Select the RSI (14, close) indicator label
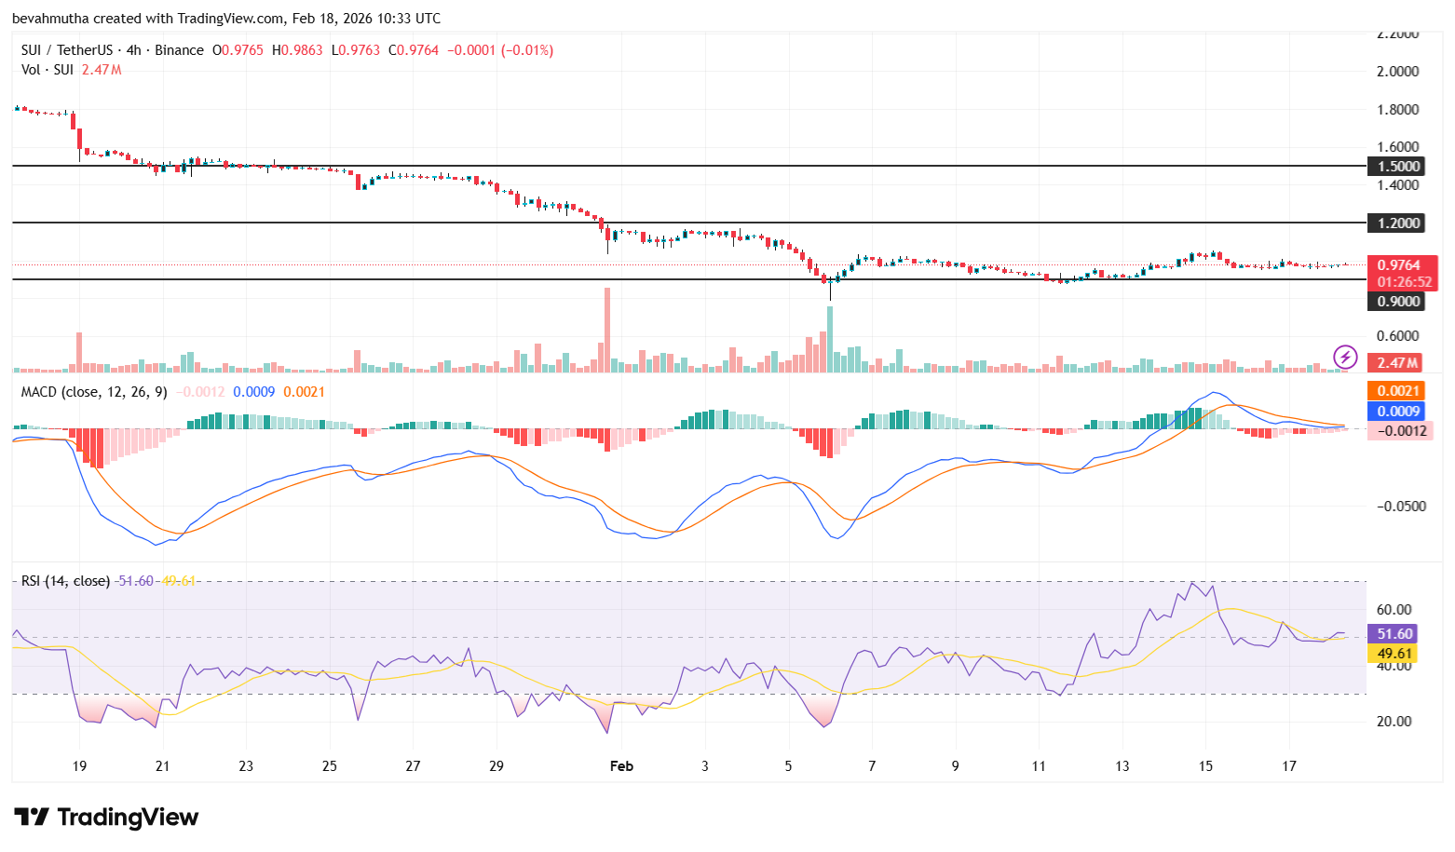 point(65,580)
